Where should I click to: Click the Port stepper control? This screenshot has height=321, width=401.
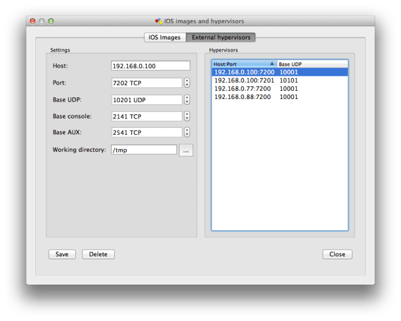(x=187, y=83)
